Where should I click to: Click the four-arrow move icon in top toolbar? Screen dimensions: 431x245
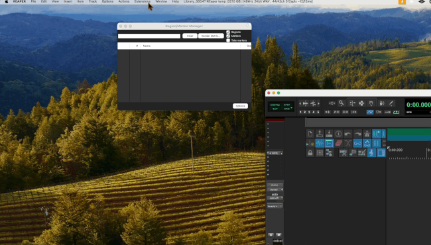point(361,103)
